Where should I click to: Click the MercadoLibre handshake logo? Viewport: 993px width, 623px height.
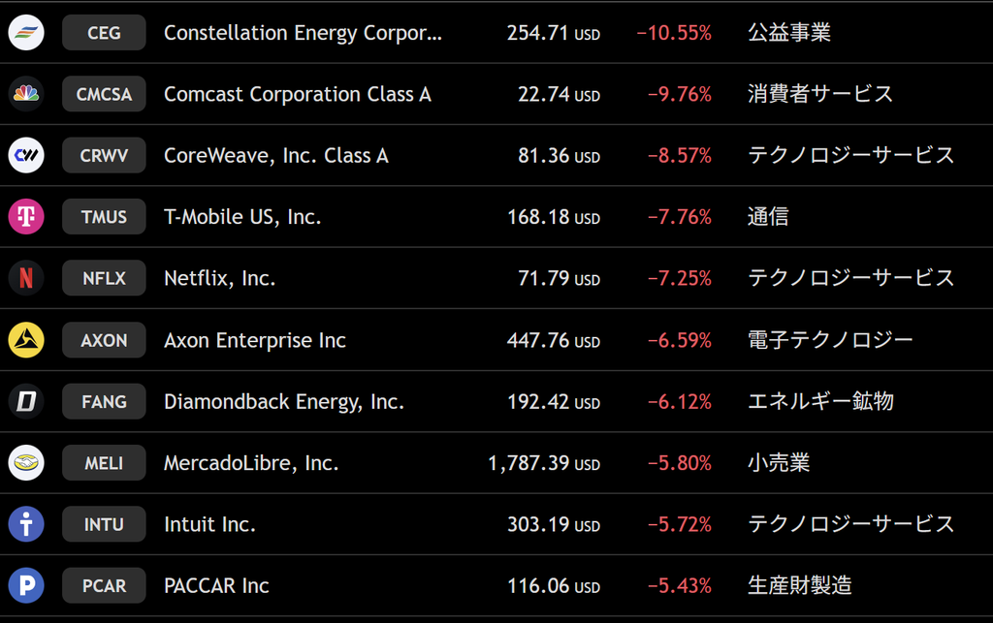click(x=26, y=462)
